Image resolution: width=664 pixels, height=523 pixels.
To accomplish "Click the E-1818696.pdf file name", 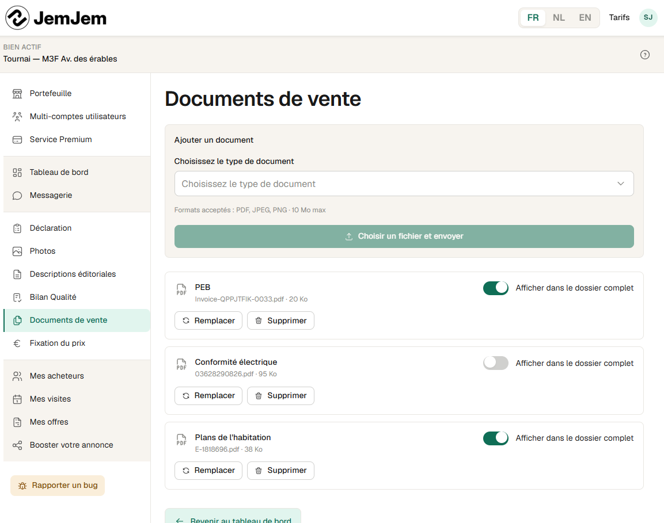I will (x=217, y=449).
